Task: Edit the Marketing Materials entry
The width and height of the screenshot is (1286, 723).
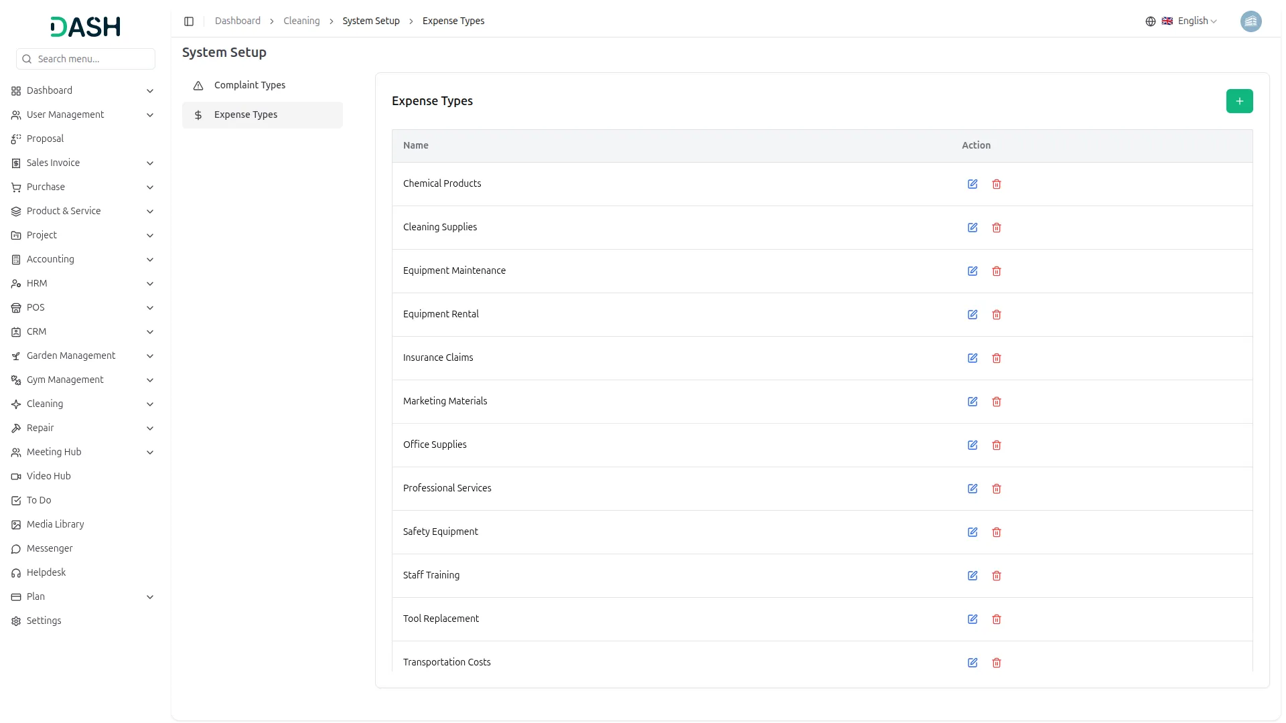Action: pyautogui.click(x=973, y=402)
